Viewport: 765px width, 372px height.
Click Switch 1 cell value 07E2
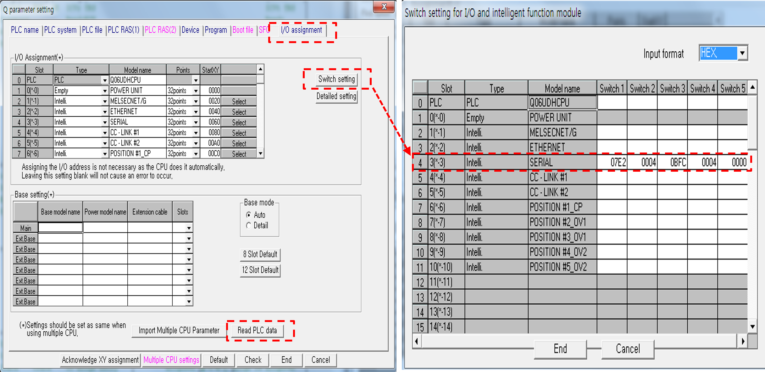pyautogui.click(x=612, y=162)
